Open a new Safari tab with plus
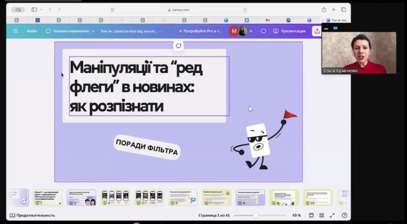Image resolution: width=407 pixels, height=224 pixels. (x=334, y=9)
